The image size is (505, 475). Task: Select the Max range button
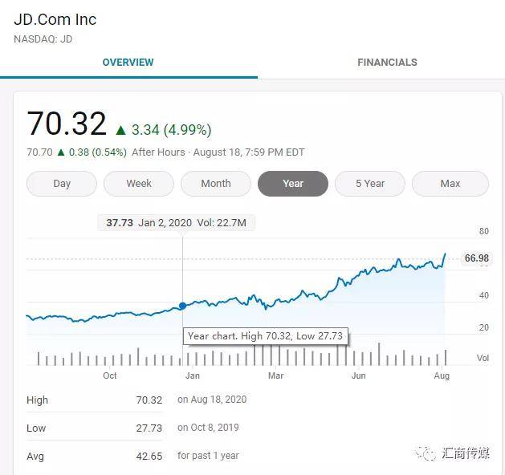pos(450,184)
